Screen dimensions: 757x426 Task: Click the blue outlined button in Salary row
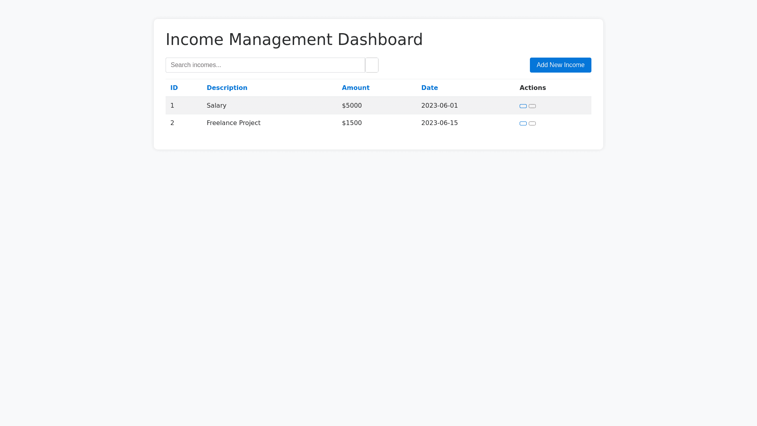click(x=523, y=106)
